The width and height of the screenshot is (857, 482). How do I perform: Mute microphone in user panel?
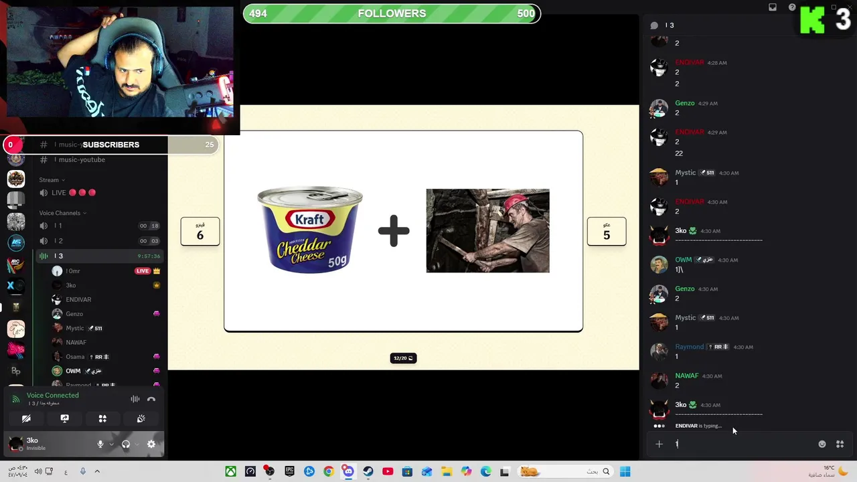point(100,444)
